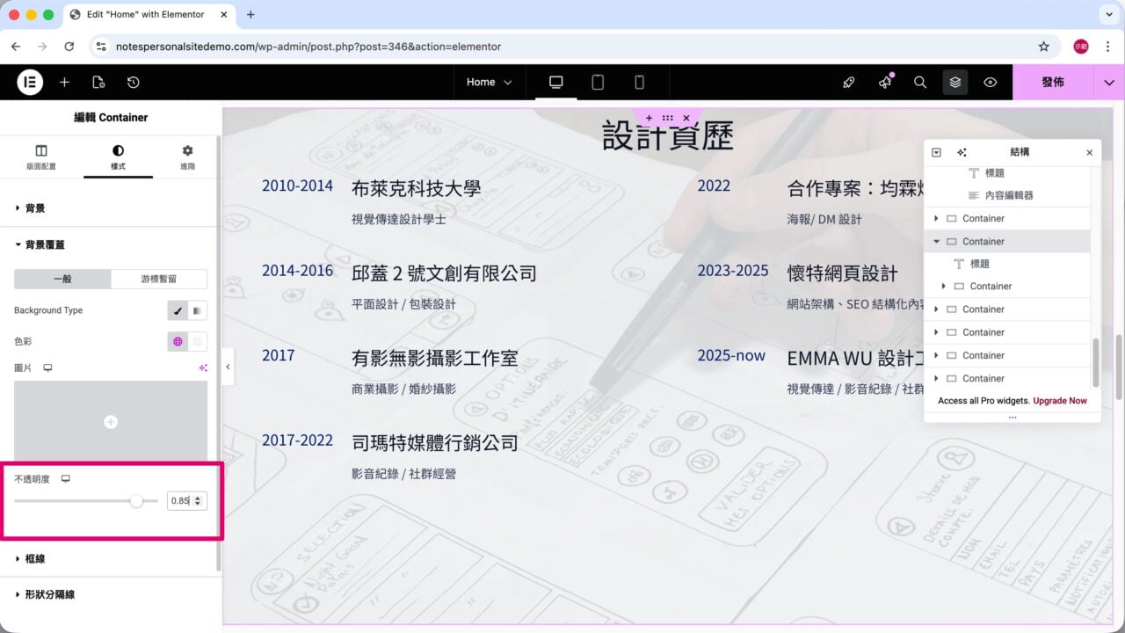Preview changes with the eye icon
Screen dimensions: 1125x633
click(x=991, y=82)
